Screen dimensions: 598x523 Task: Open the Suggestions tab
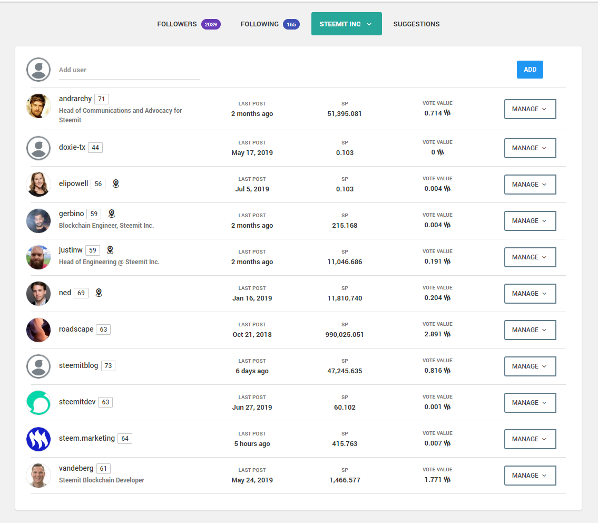pyautogui.click(x=416, y=24)
